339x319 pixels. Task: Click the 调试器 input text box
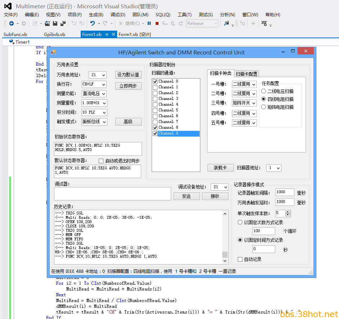pyautogui.click(x=112, y=194)
